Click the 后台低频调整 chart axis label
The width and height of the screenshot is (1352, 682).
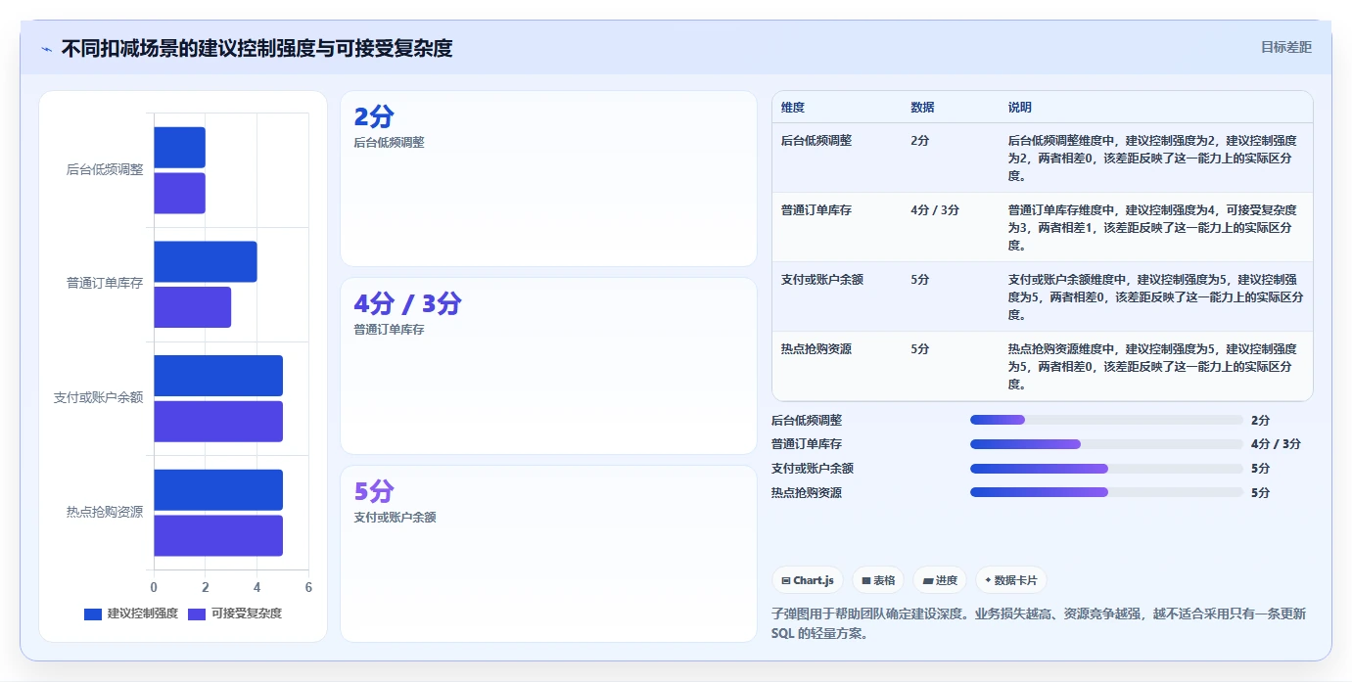click(105, 169)
